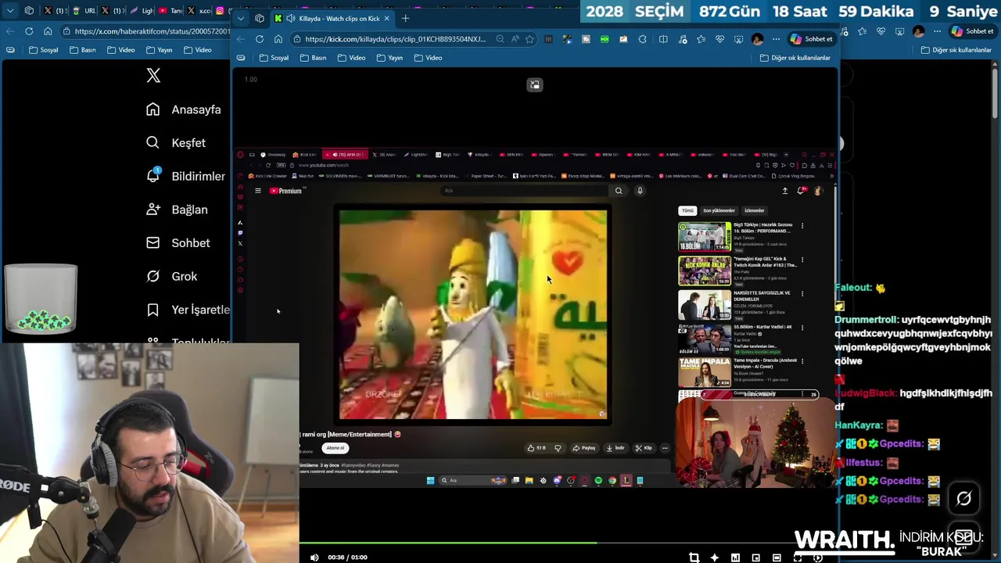Switch to the YouTube Tane tab
Screen dimensions: 1001x563
coord(170,10)
